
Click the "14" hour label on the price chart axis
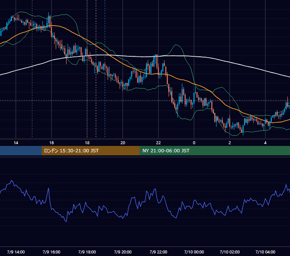tap(16, 143)
